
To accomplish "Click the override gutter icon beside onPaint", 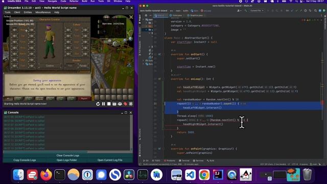I will [159, 149].
